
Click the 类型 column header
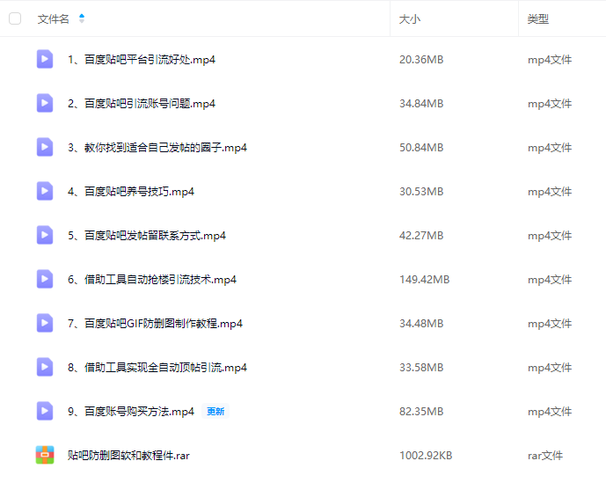538,19
